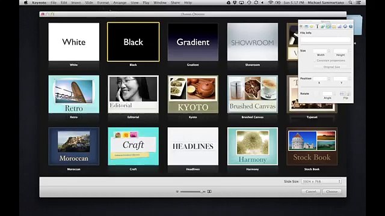Click the battery status icon
385x216 pixels.
[x=278, y=2]
